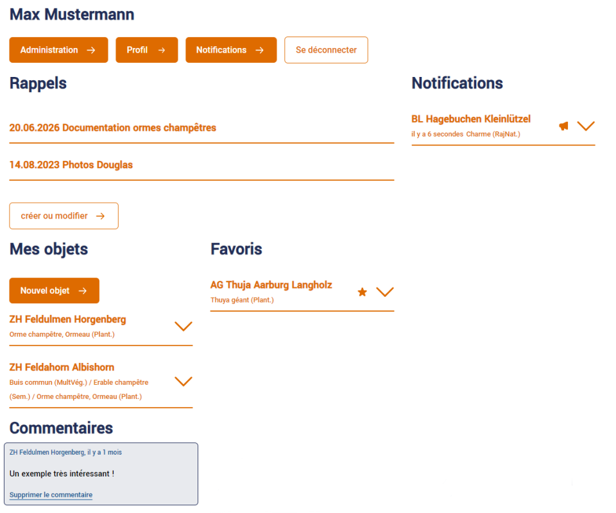The image size is (616, 513).
Task: Expand the ZH Feldulmen Horgenberg object
Action: click(x=184, y=326)
